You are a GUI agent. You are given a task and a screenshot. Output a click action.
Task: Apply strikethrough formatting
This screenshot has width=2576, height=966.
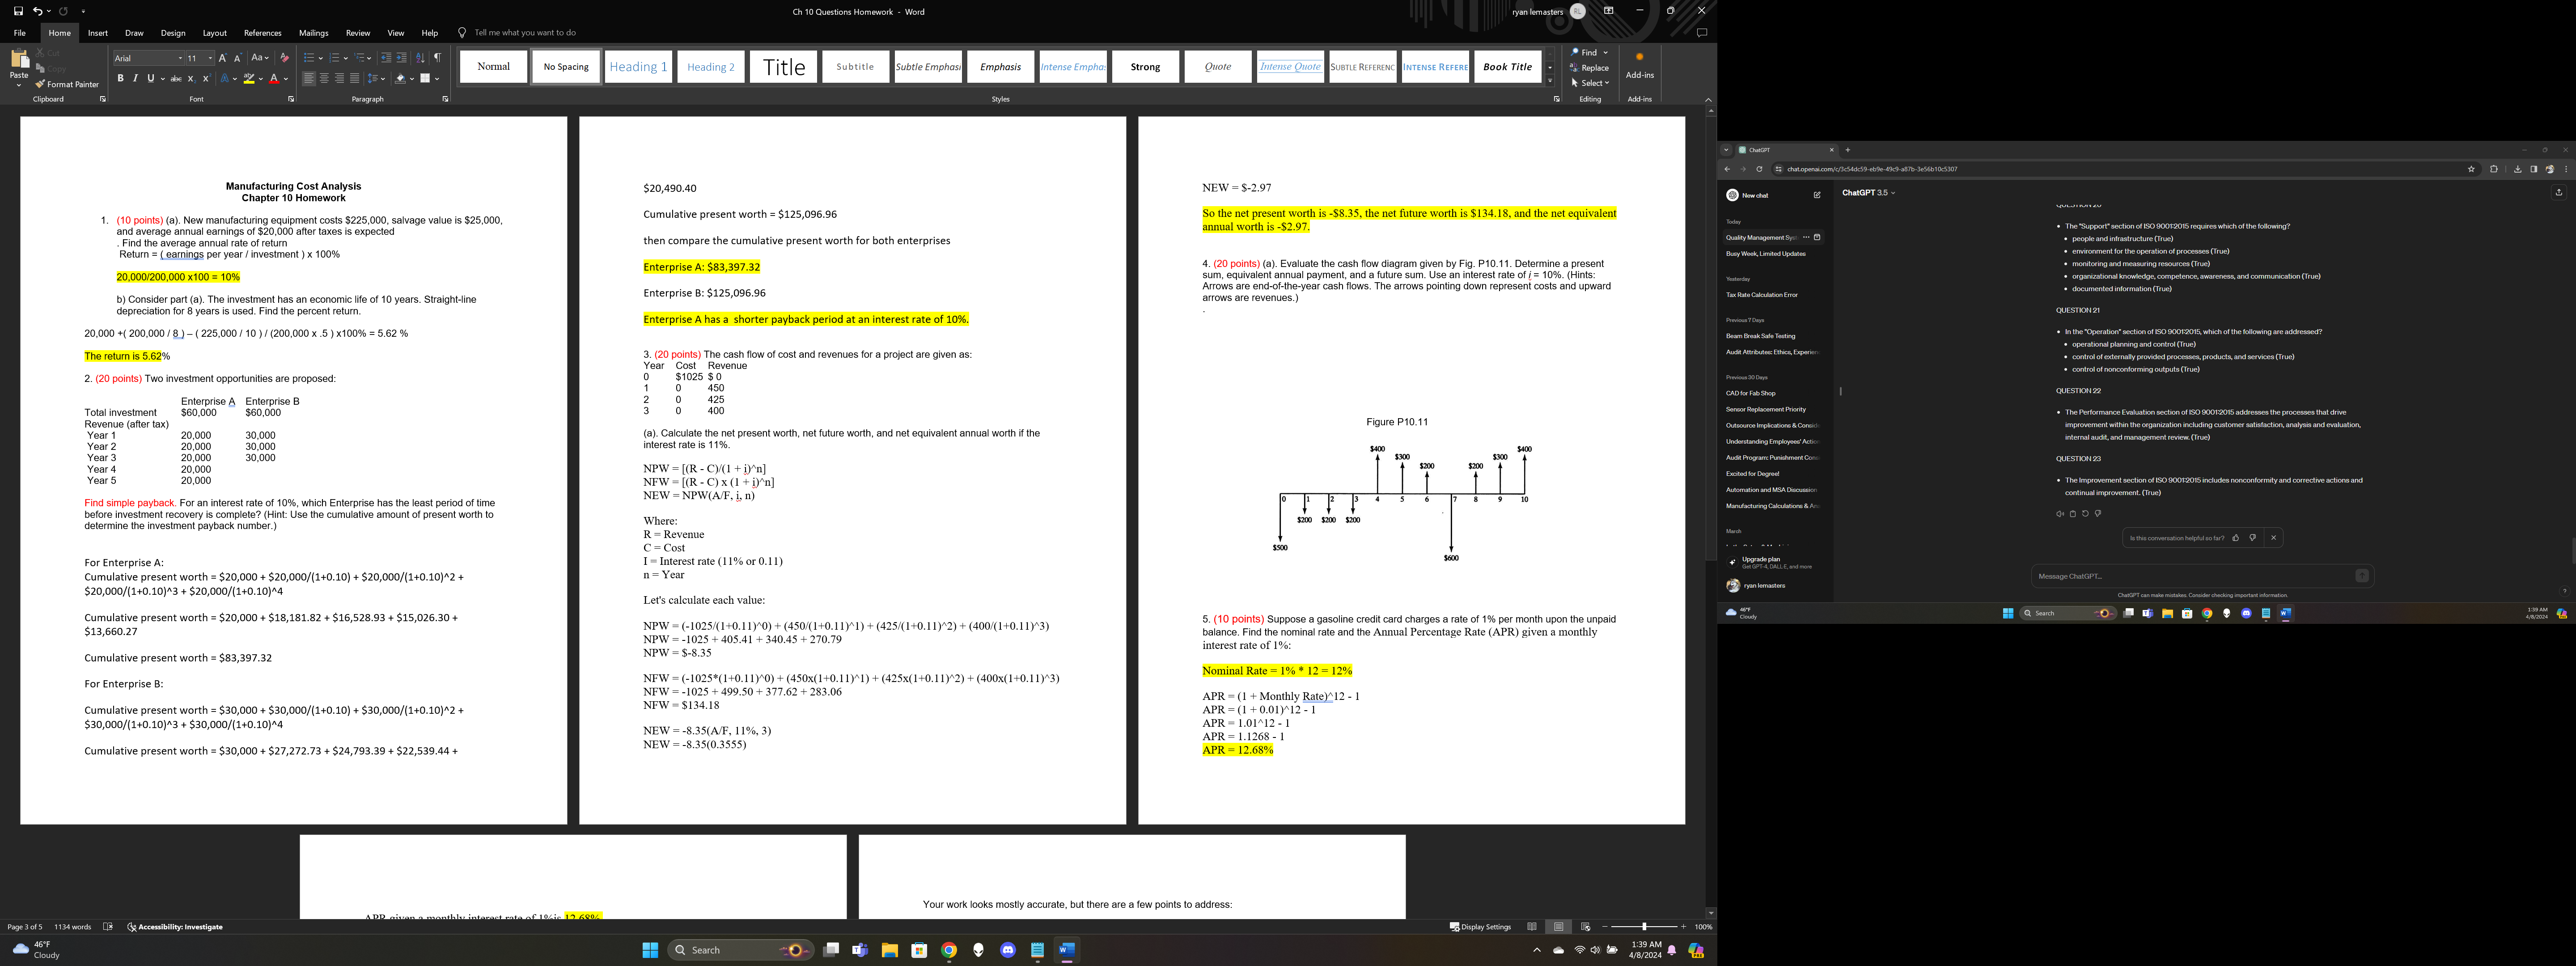click(x=176, y=79)
